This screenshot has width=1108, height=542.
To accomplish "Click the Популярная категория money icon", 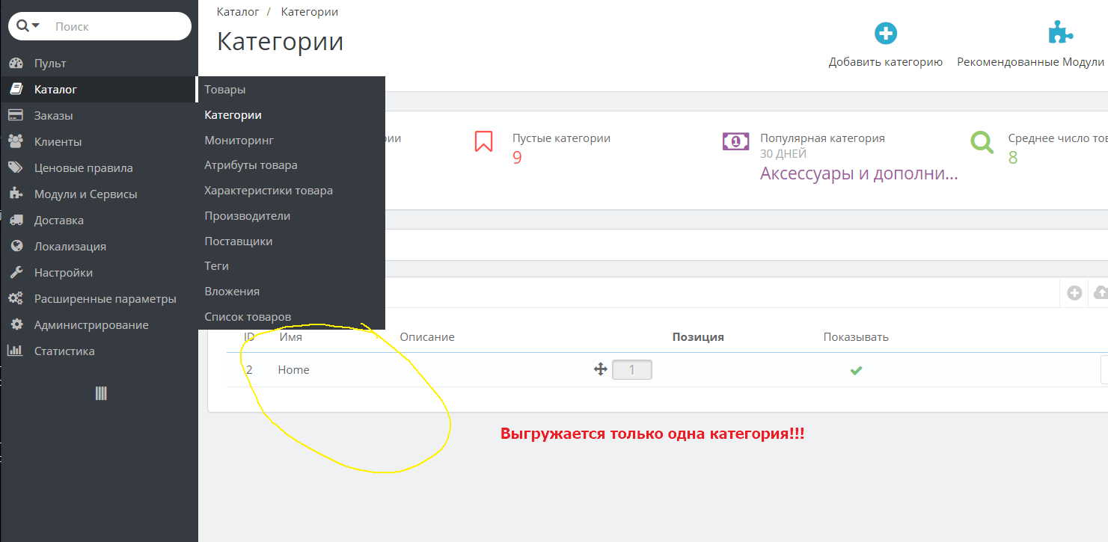I will 735,141.
